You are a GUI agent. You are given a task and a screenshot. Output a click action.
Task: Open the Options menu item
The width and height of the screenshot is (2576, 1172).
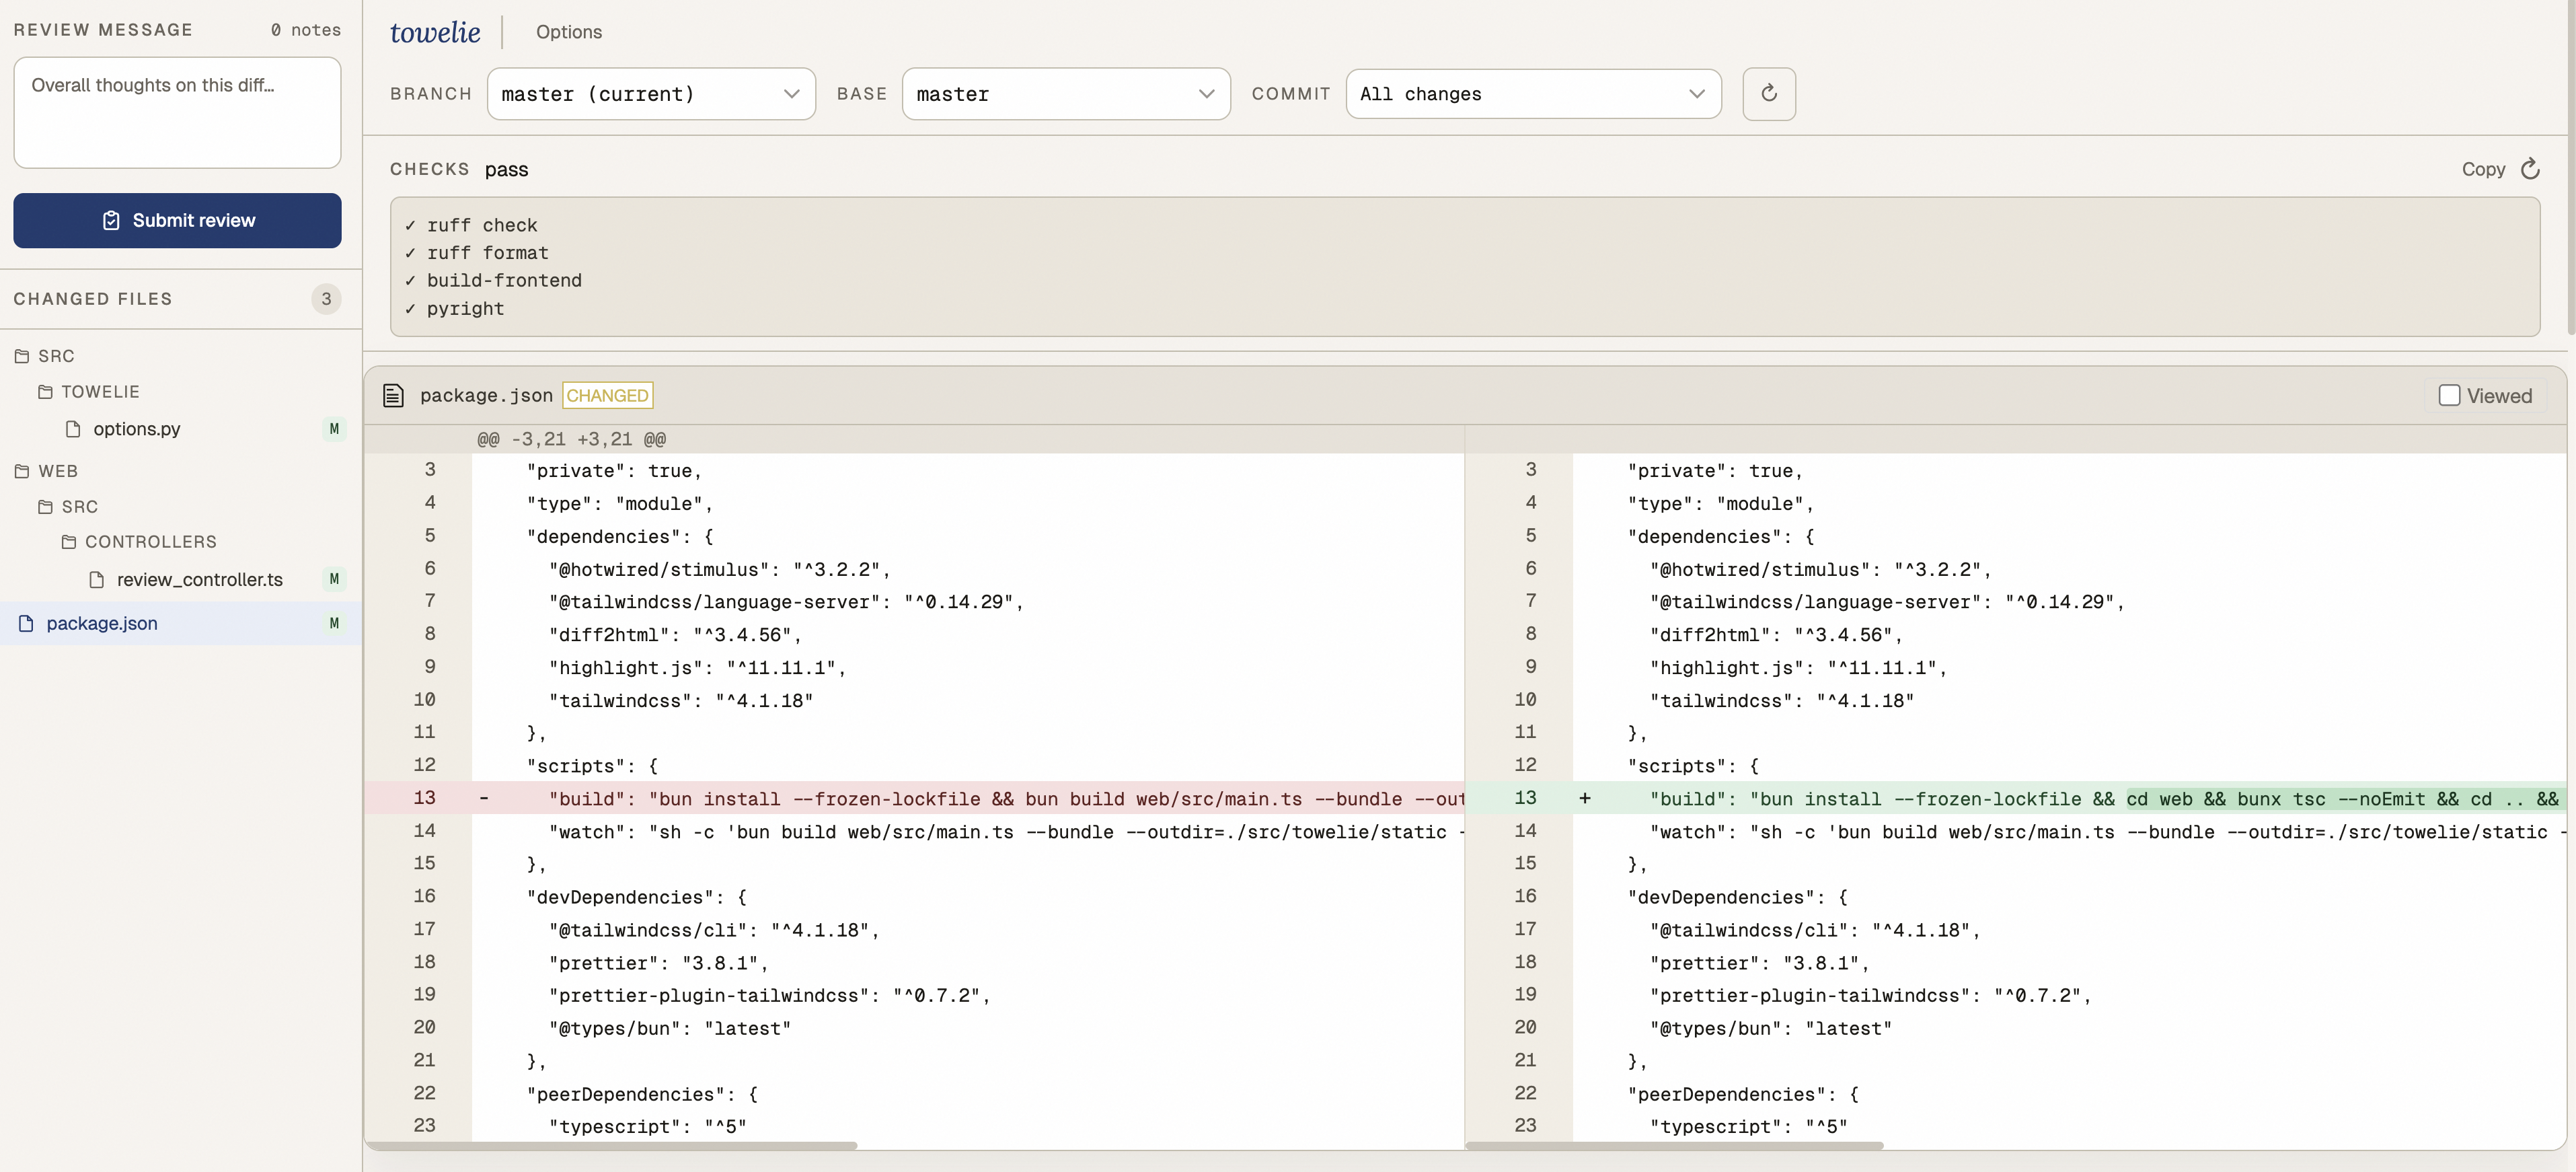click(x=568, y=32)
